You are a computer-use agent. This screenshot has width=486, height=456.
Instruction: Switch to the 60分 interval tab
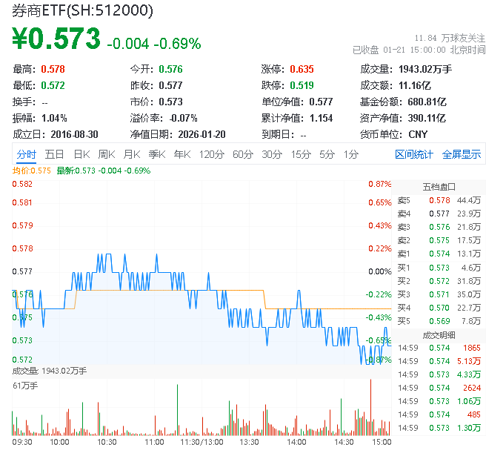(x=243, y=154)
